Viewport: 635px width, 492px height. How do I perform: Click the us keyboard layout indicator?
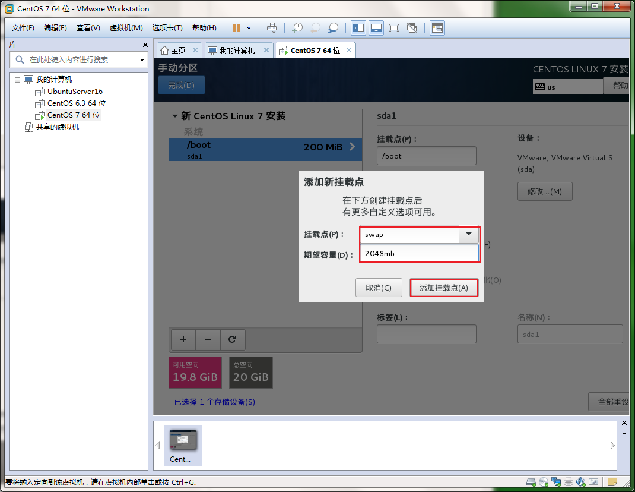(x=568, y=87)
